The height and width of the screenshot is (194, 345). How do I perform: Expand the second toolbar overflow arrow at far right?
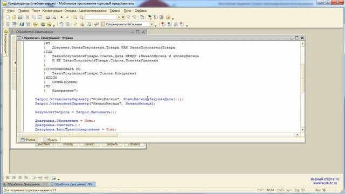(x=187, y=25)
